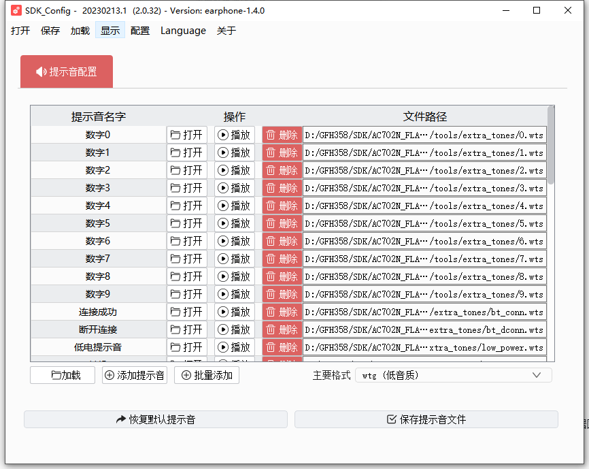Delete the 数字8 tone via trash icon

[x=271, y=276]
